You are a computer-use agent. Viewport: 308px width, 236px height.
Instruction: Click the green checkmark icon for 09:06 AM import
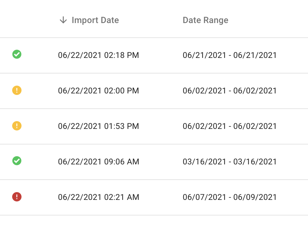click(17, 161)
